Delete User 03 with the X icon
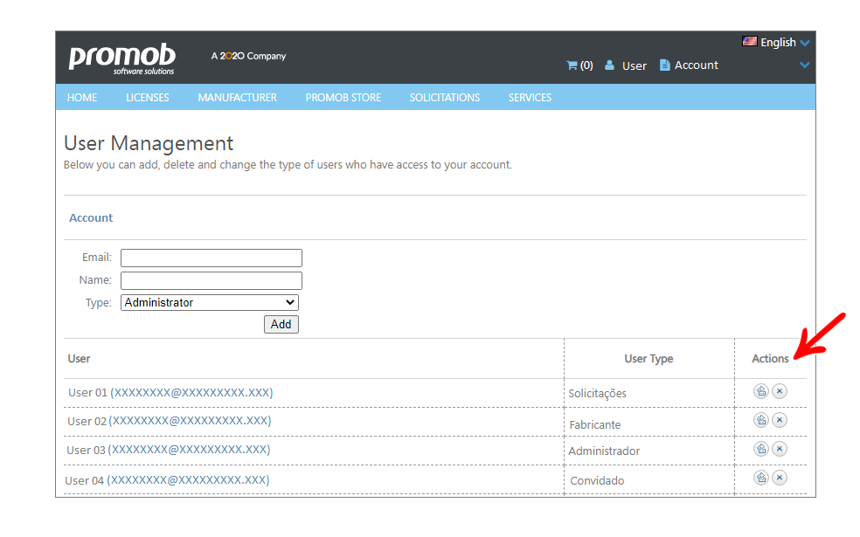Viewport: 860px width, 537px height. pos(780,450)
